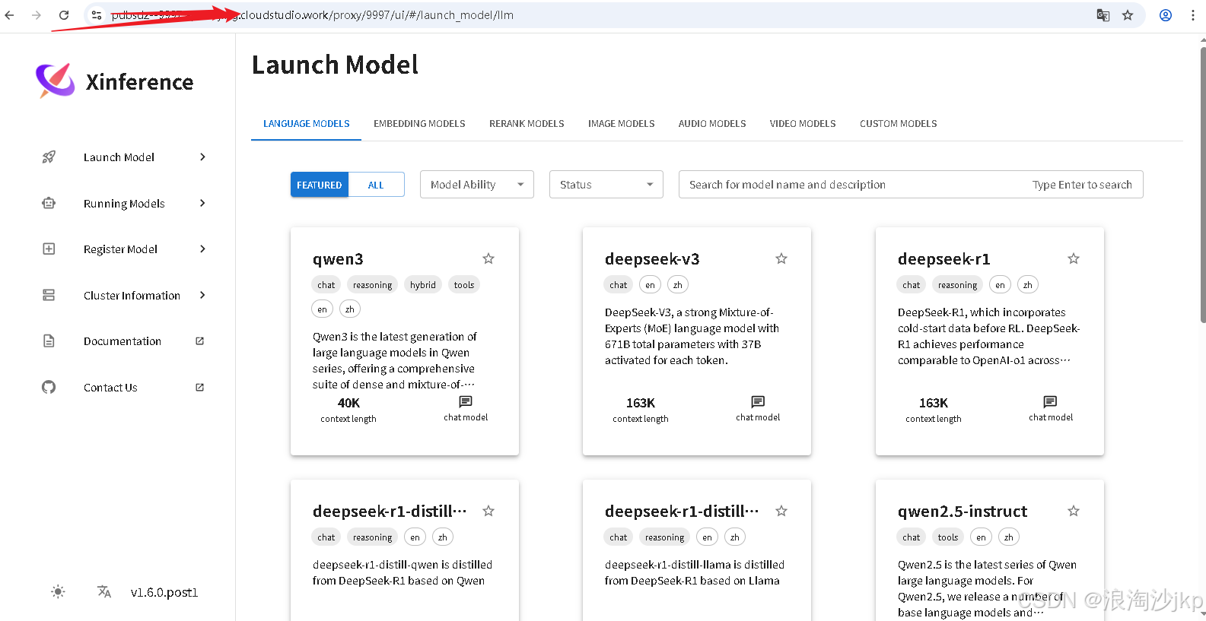Expand the Cluster Information sidebar chevron
The height and width of the screenshot is (621, 1206).
[202, 295]
